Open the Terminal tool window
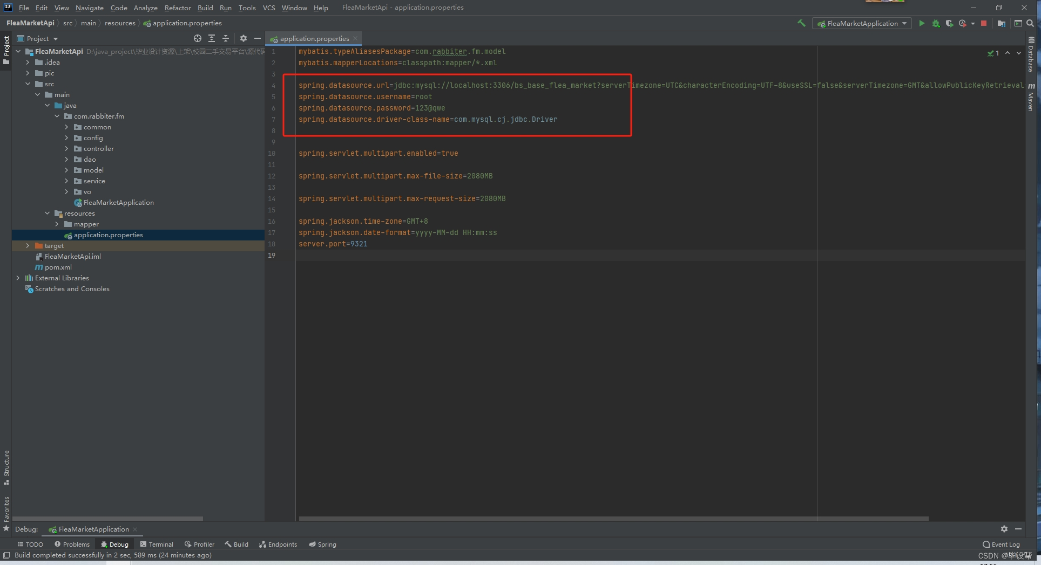The height and width of the screenshot is (565, 1041). click(157, 545)
